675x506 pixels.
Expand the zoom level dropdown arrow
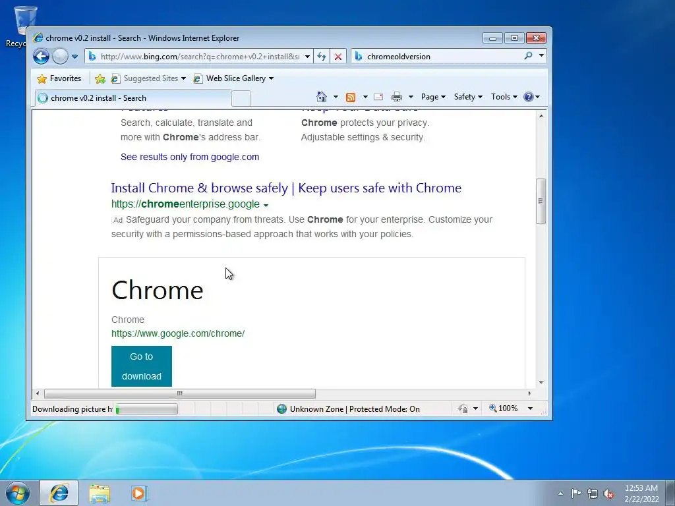[531, 408]
